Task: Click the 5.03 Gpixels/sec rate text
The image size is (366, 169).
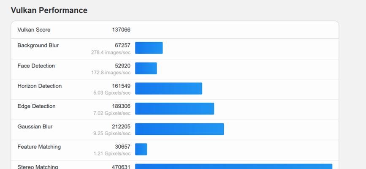Action: tap(112, 93)
